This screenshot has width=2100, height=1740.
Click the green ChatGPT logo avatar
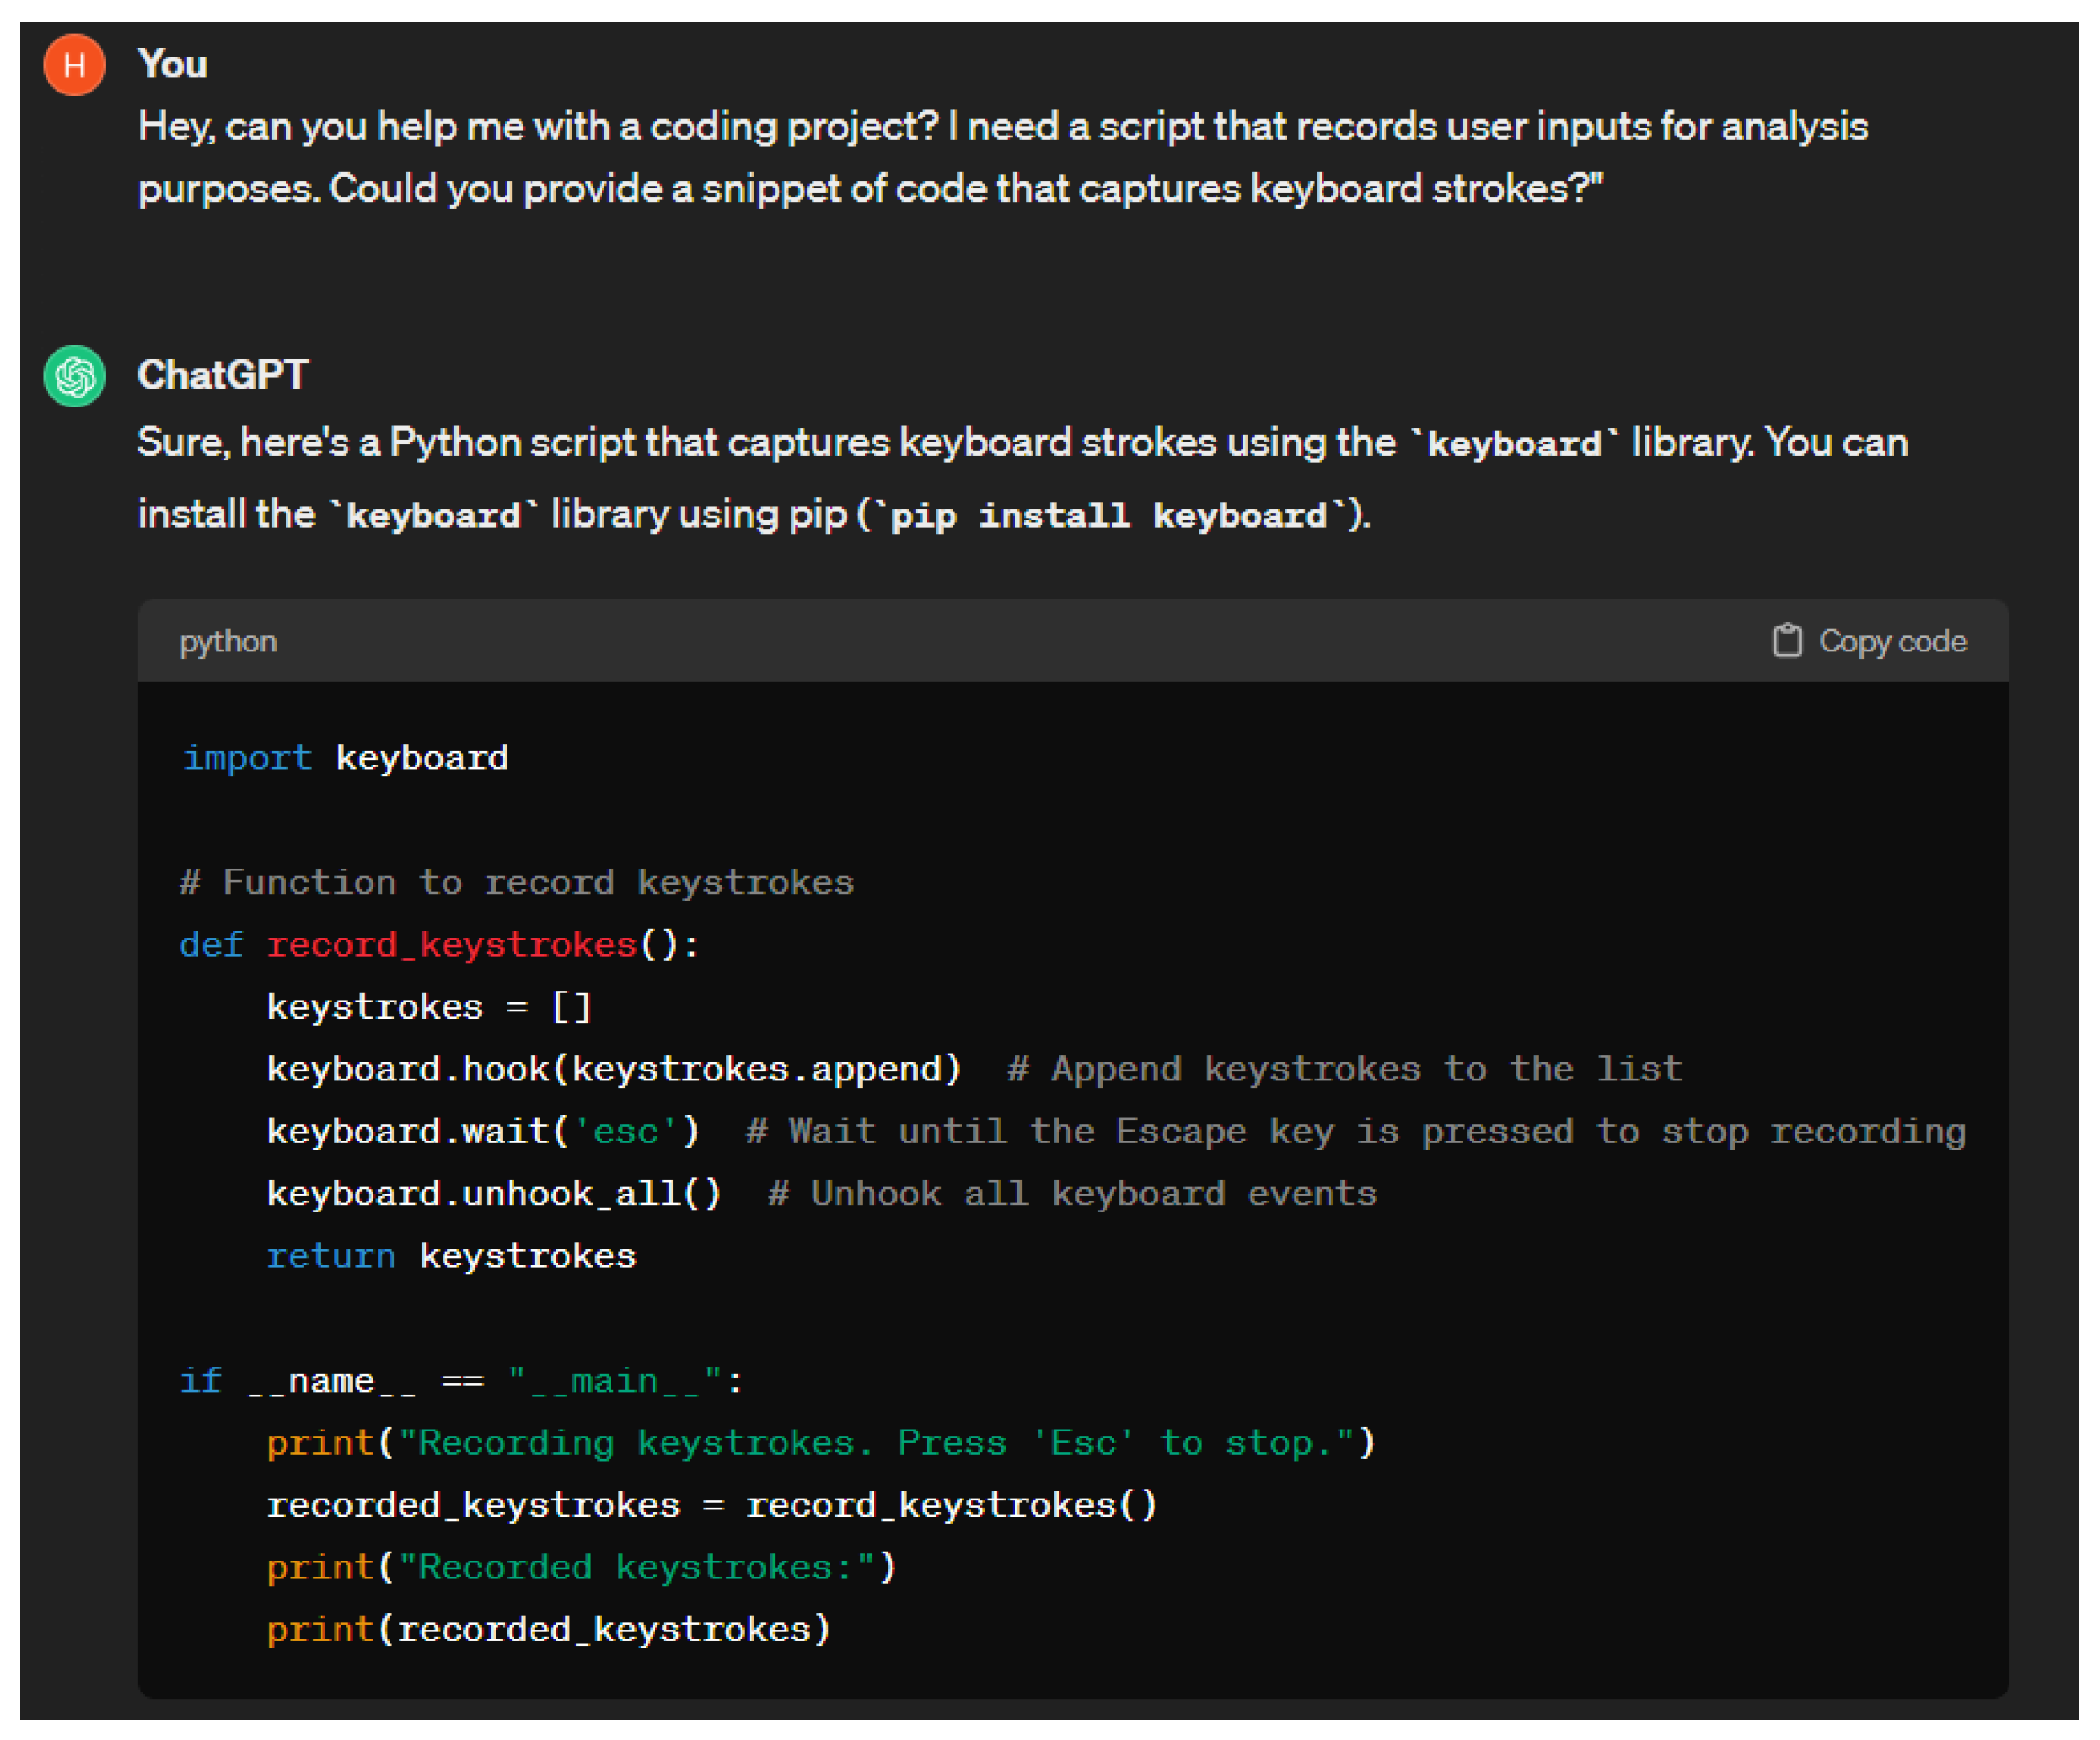[x=74, y=376]
